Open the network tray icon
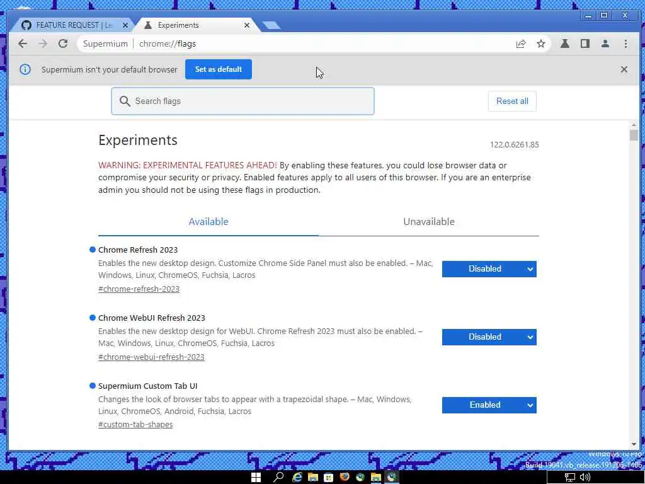 tap(569, 478)
